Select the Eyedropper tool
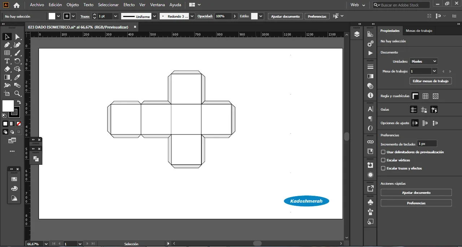Image resolution: width=462 pixels, height=247 pixels. coord(17,77)
